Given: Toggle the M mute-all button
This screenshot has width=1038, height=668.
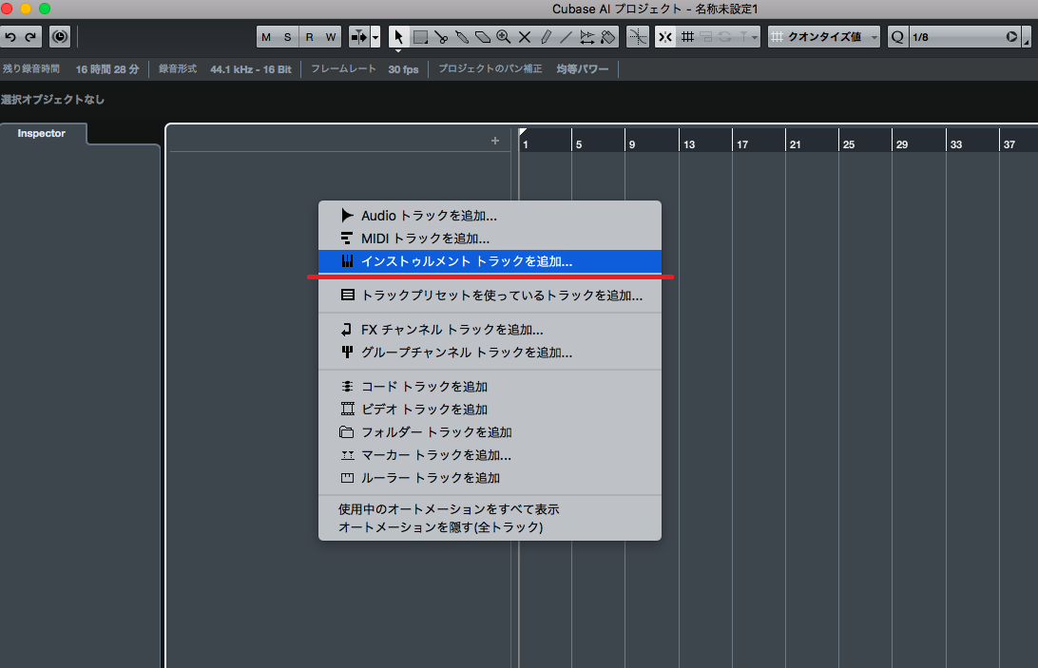Looking at the screenshot, I should tap(266, 37).
